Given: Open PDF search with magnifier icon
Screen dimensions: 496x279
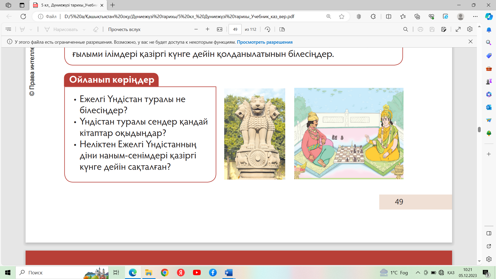Looking at the screenshot, I should (406, 29).
